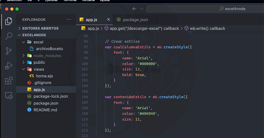Switch to the app.js tab
The image size is (264, 138).
(x=95, y=19)
